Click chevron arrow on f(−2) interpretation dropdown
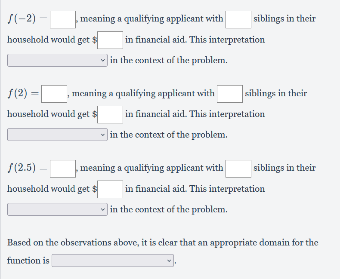 point(103,61)
